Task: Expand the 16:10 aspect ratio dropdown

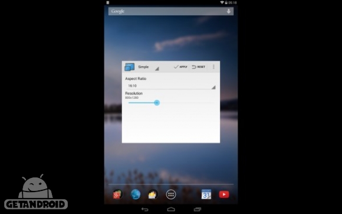Action: point(170,86)
